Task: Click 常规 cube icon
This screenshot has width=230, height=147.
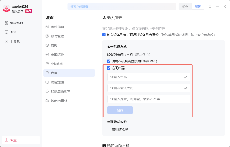Action: point(47,45)
